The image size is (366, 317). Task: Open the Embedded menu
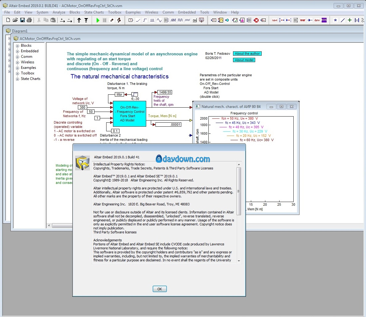187,12
